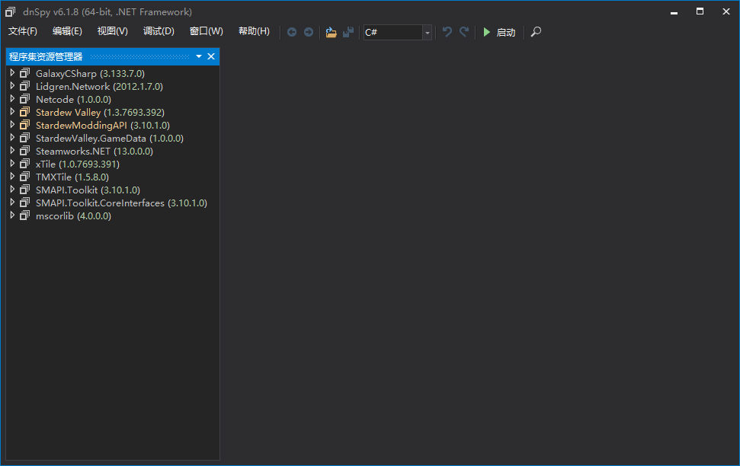The width and height of the screenshot is (740, 466).
Task: Click the 程序集资源管理器 panel title
Action: click(46, 56)
